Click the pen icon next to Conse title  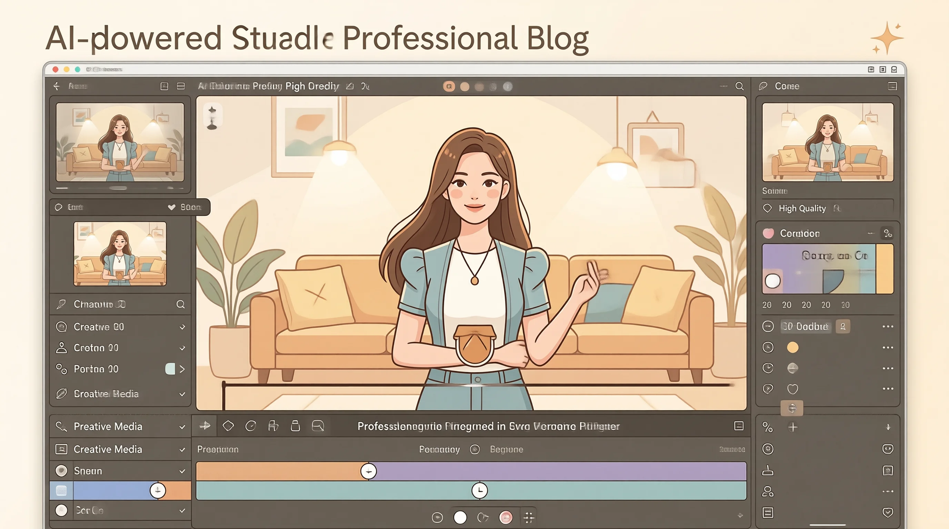pyautogui.click(x=763, y=86)
